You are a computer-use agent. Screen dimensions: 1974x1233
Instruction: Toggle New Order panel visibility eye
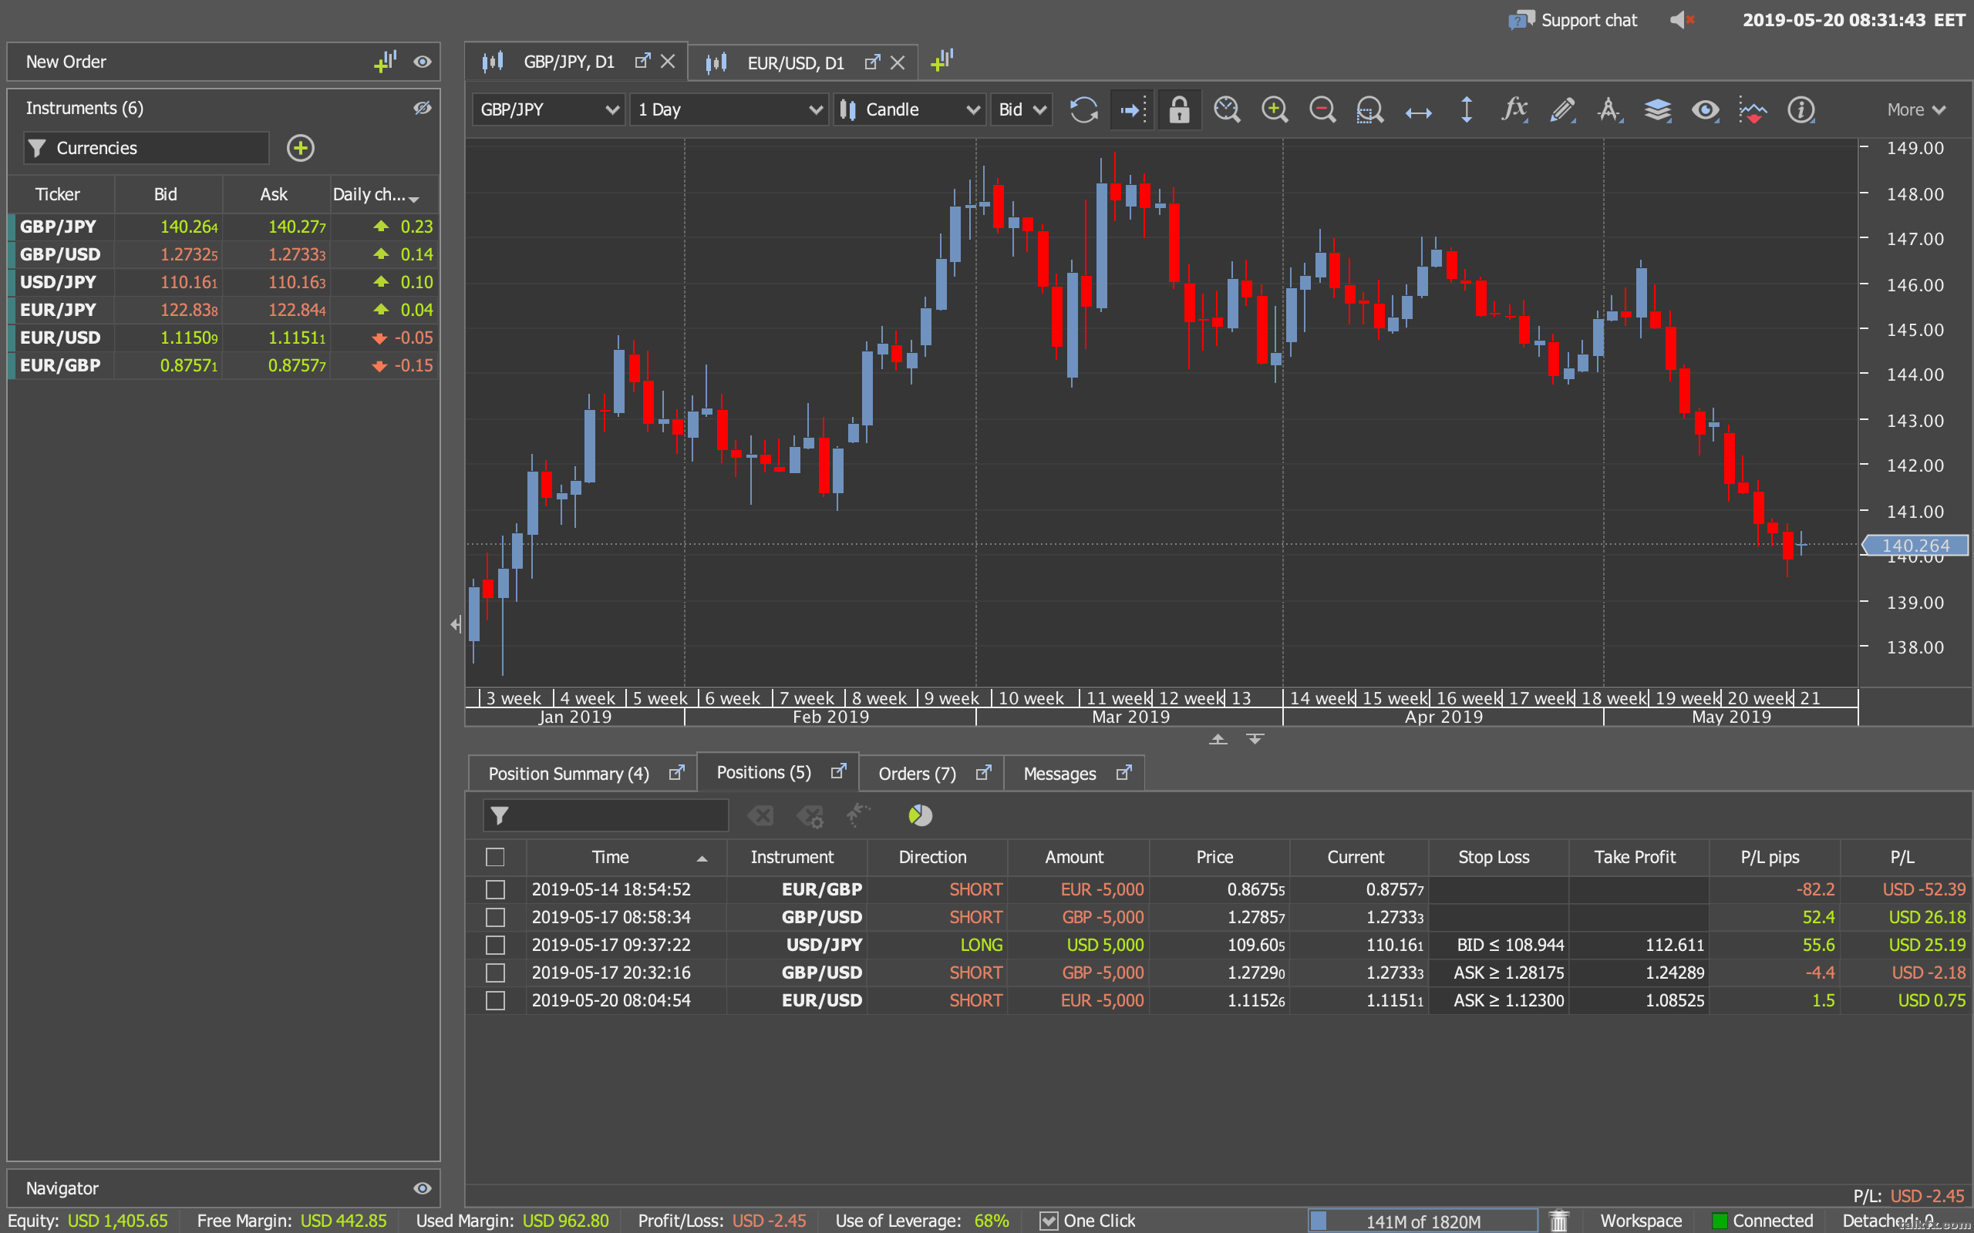click(422, 62)
